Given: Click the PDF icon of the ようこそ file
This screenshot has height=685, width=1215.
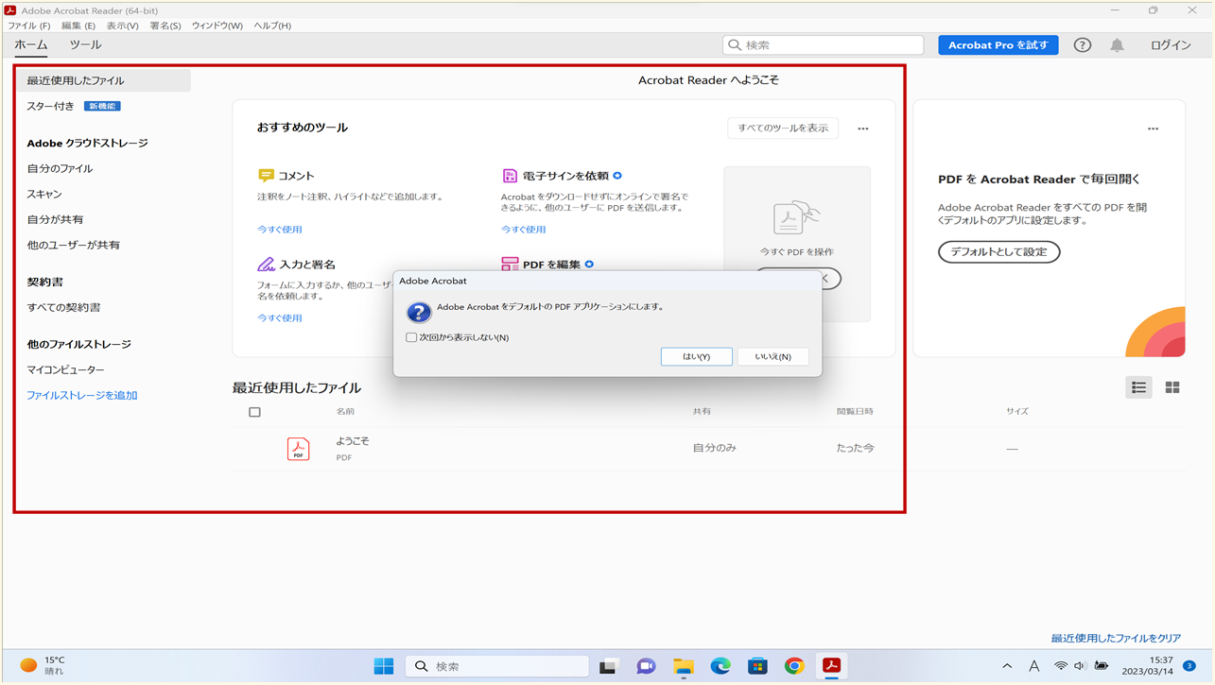Looking at the screenshot, I should pos(299,449).
